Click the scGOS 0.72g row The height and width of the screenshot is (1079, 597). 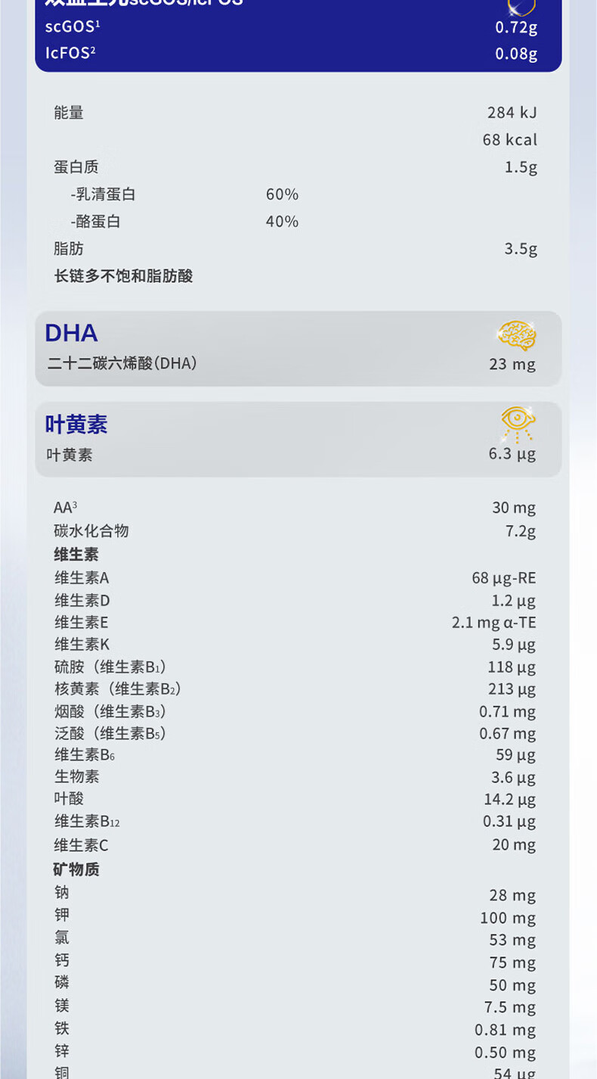[292, 27]
